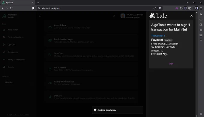Maximize the browser window
Image resolution: width=204 pixels, height=117 pixels.
[x=194, y=2]
